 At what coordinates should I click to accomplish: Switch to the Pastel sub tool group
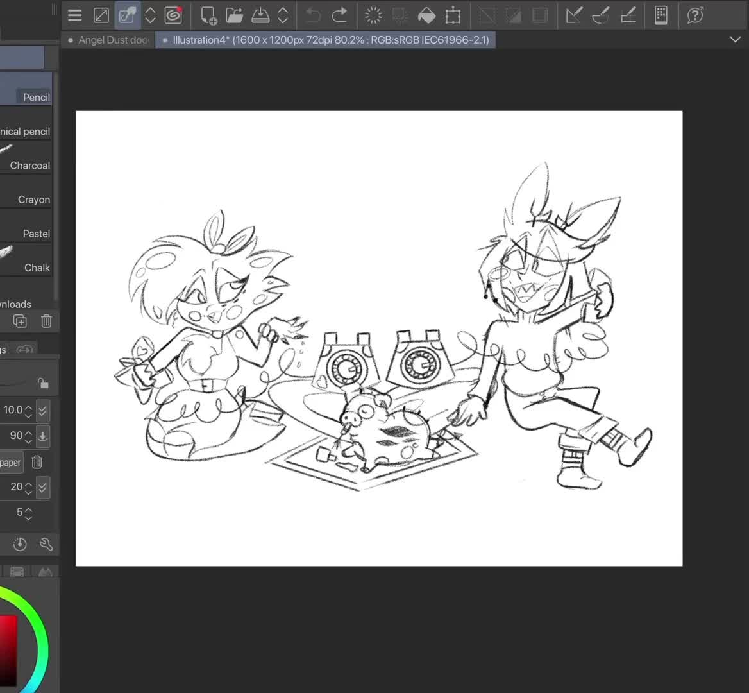(x=26, y=227)
